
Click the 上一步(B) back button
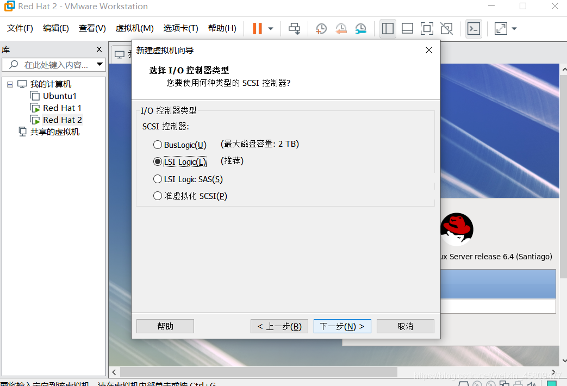(x=279, y=326)
